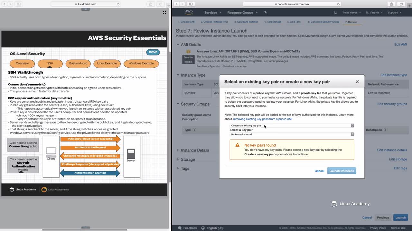Click 'Click here to see the Connection graphic'
Viewport: 412px width, 231px height.
23,145
